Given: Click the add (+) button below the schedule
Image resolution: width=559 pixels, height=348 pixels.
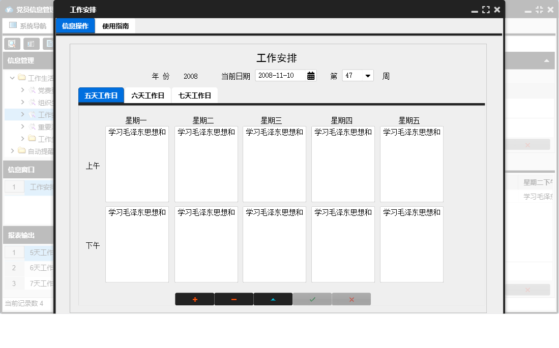Looking at the screenshot, I should [195, 299].
